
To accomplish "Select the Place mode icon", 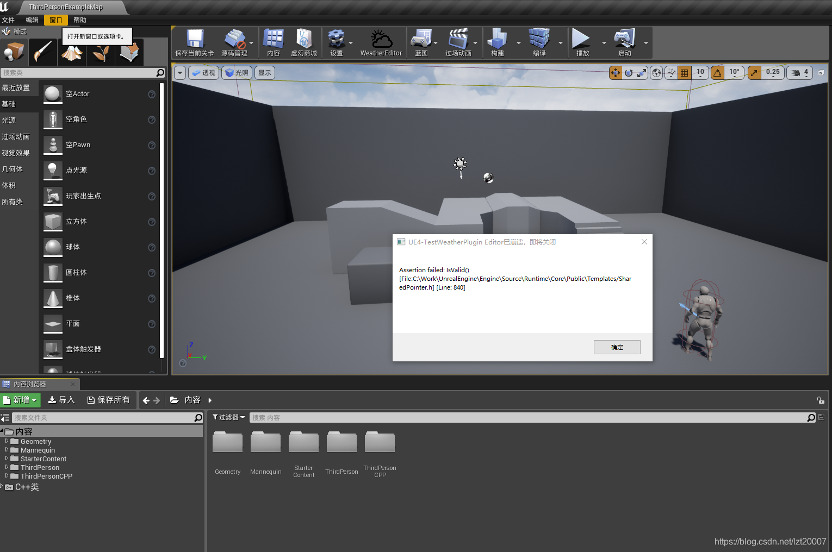I will pos(14,52).
